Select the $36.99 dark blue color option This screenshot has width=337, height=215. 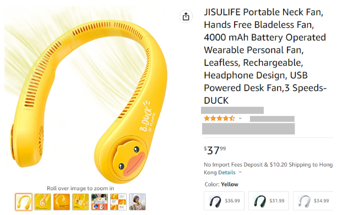[224, 201]
